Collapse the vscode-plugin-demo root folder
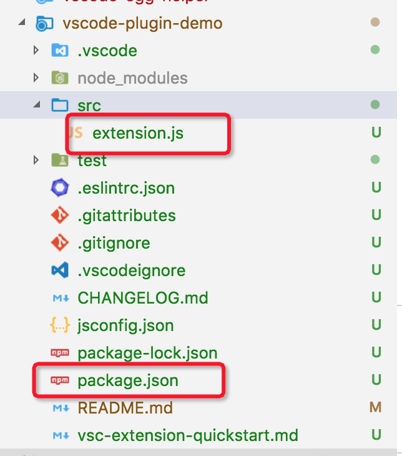This screenshot has width=402, height=456. click(22, 24)
